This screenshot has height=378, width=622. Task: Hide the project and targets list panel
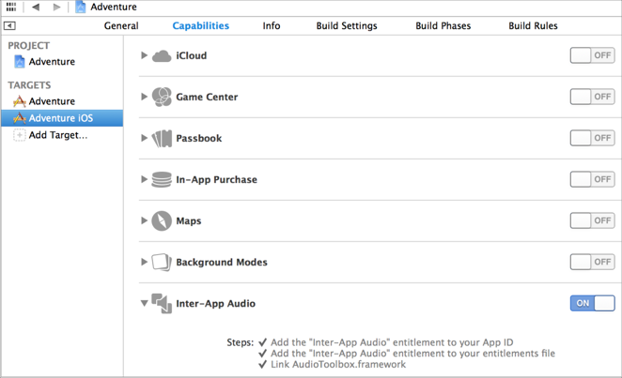tap(9, 25)
